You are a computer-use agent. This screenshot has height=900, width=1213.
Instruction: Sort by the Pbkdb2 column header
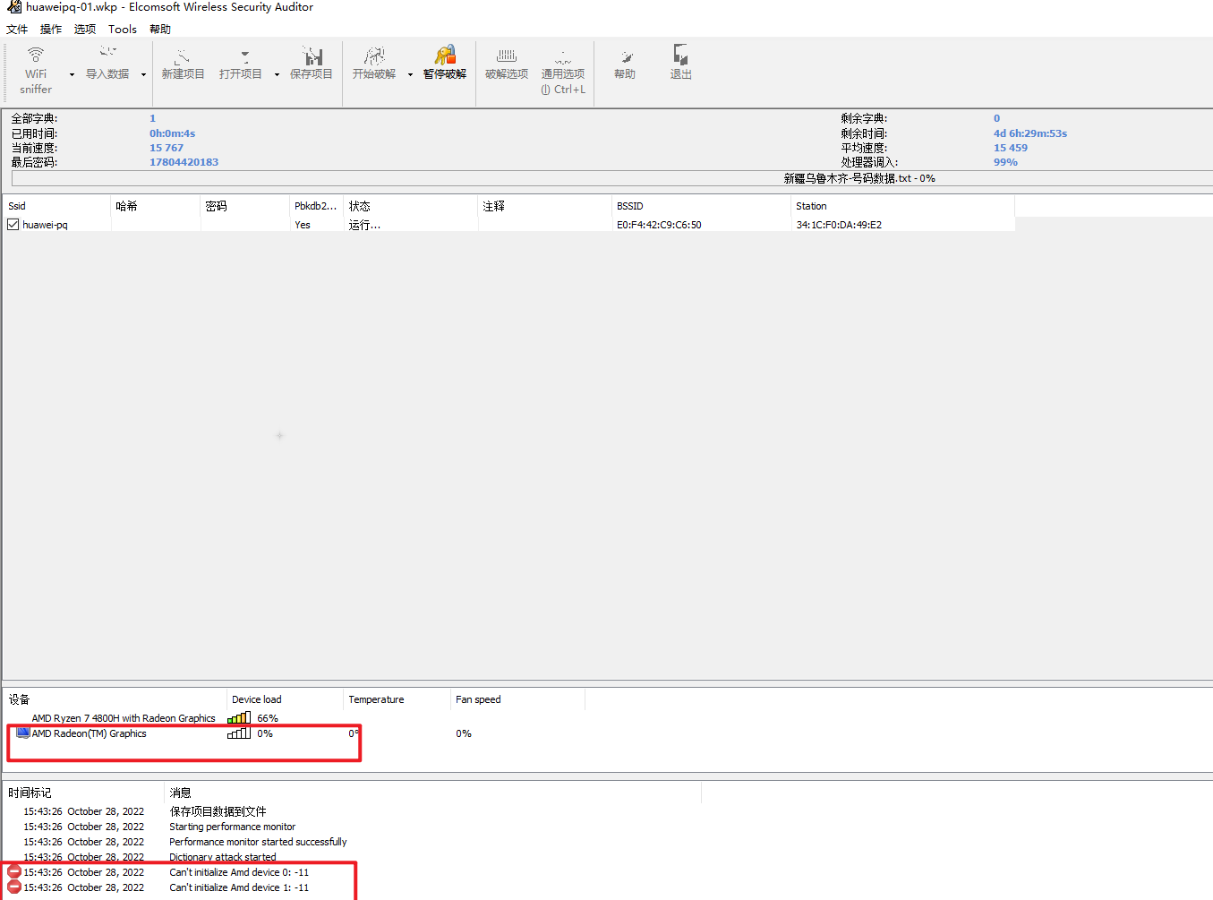(317, 206)
